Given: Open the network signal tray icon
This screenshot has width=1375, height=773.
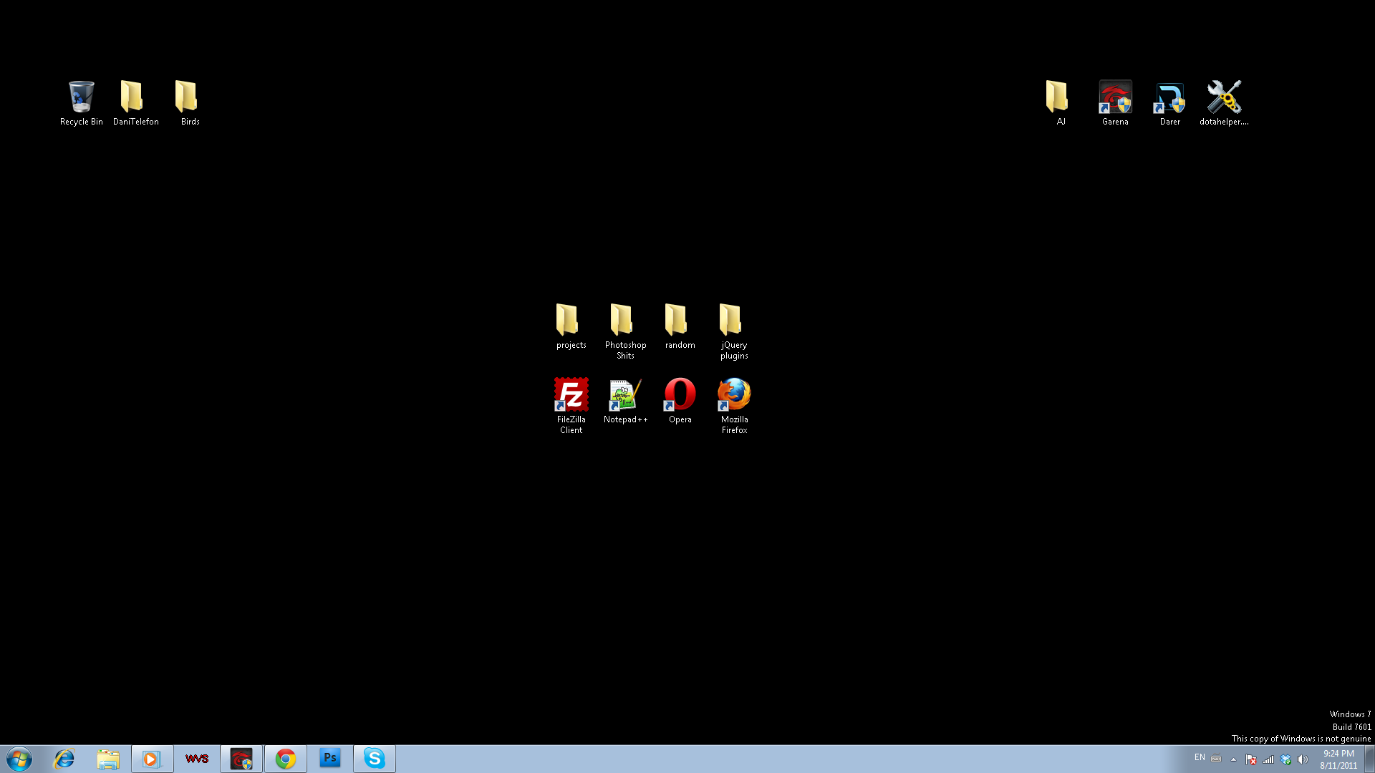Looking at the screenshot, I should pos(1268,759).
